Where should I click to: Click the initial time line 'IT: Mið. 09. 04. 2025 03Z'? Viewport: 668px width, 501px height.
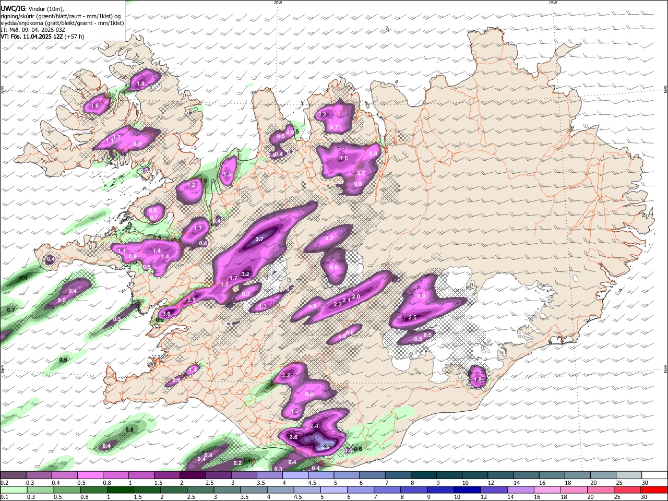point(33,30)
